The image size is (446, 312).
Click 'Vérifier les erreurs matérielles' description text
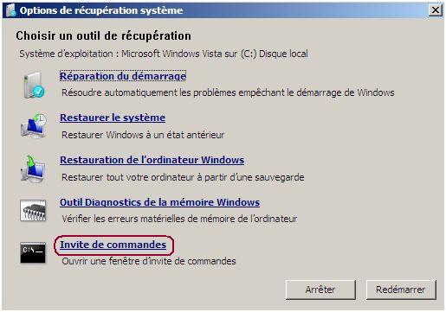point(179,219)
